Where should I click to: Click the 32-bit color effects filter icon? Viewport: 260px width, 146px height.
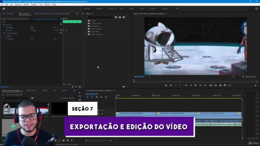click(120, 17)
